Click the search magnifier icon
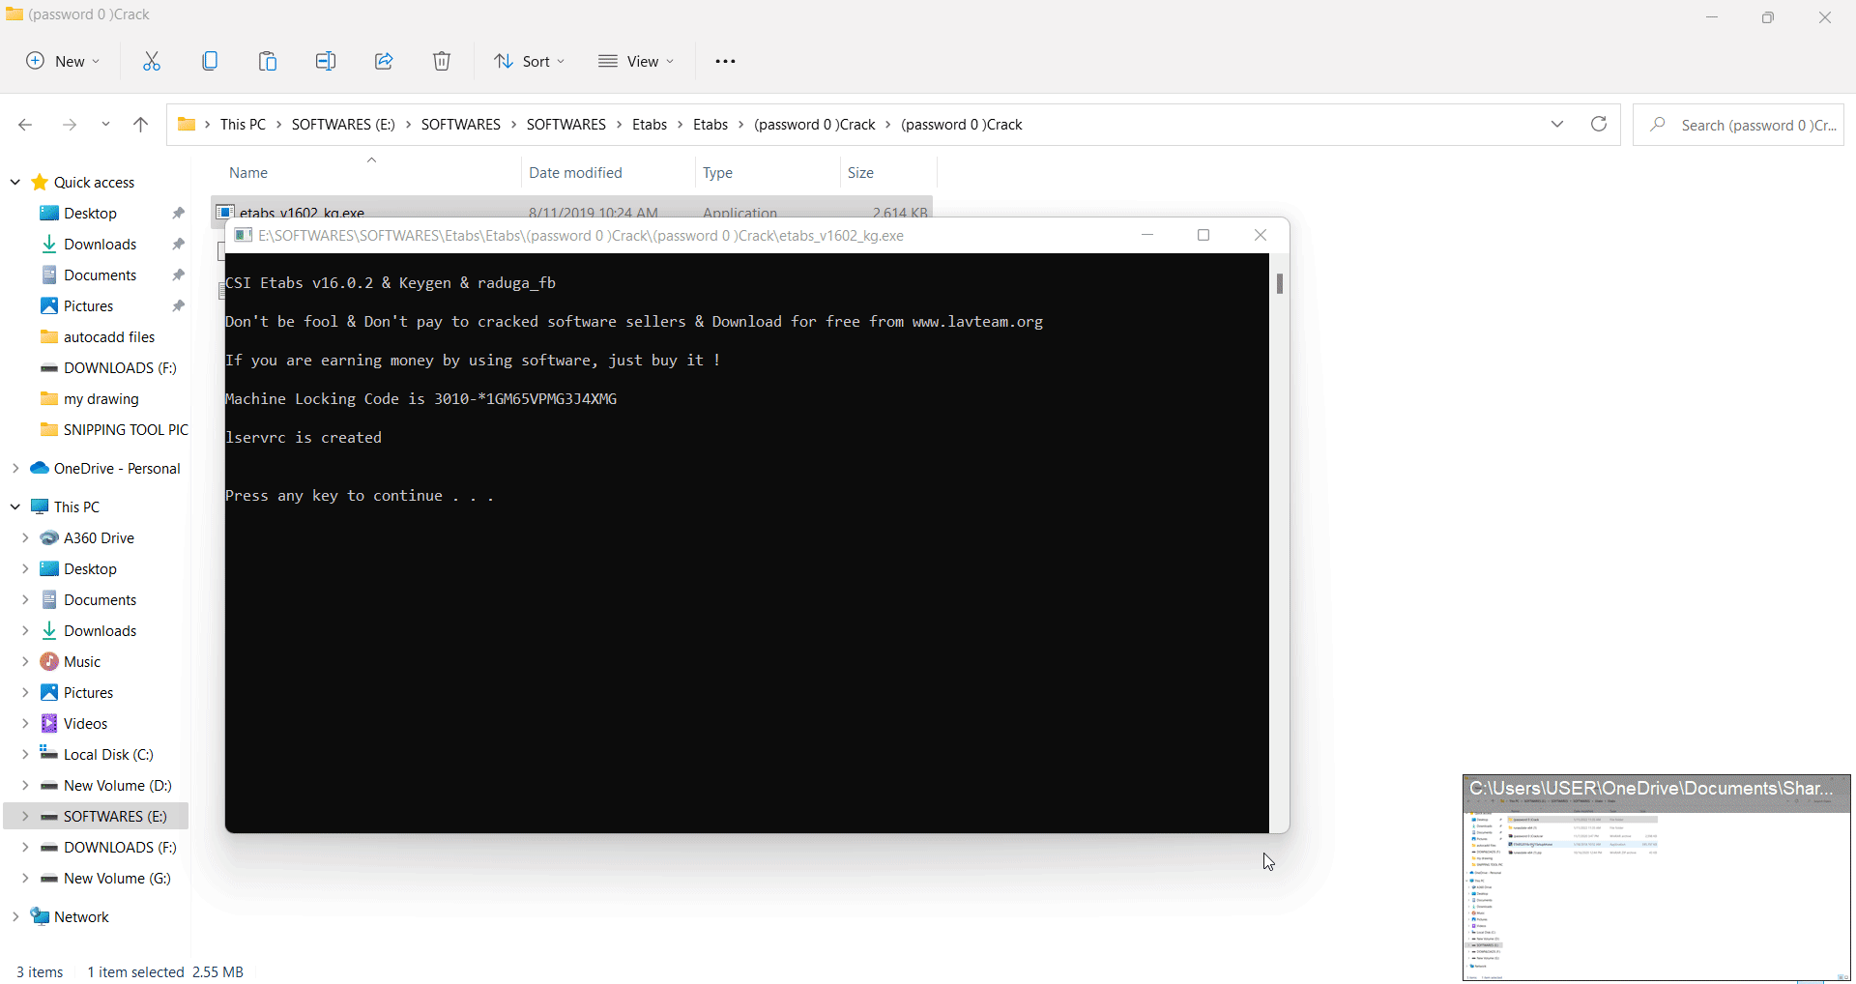 pos(1658,125)
